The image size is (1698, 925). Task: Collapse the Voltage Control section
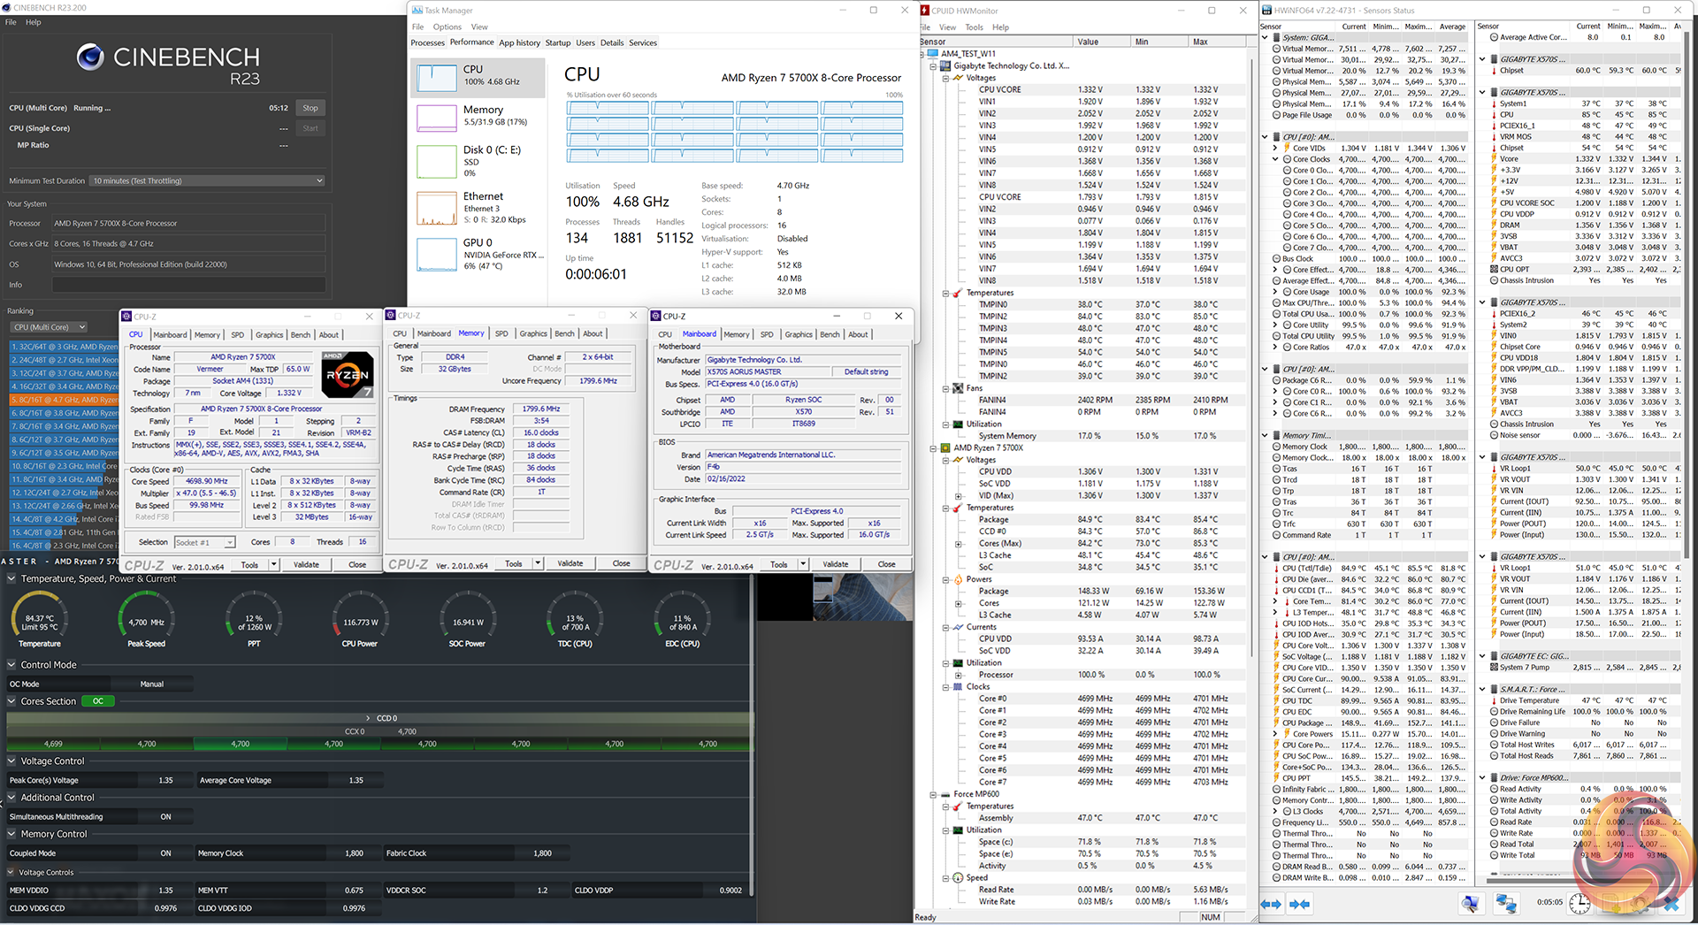point(12,761)
